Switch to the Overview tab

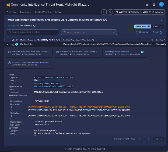[11, 12]
